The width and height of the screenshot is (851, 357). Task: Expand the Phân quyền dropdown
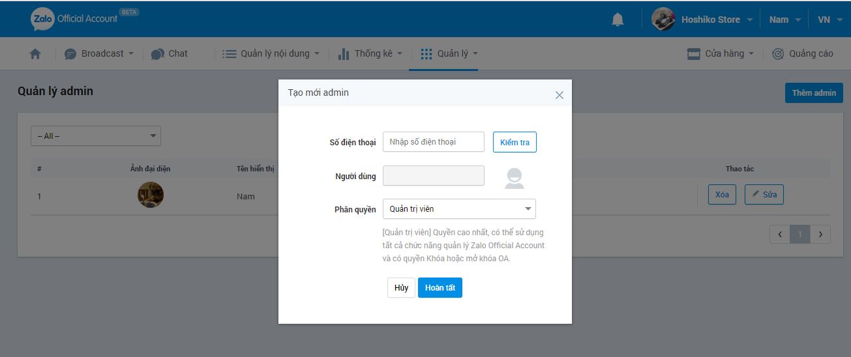(x=459, y=208)
